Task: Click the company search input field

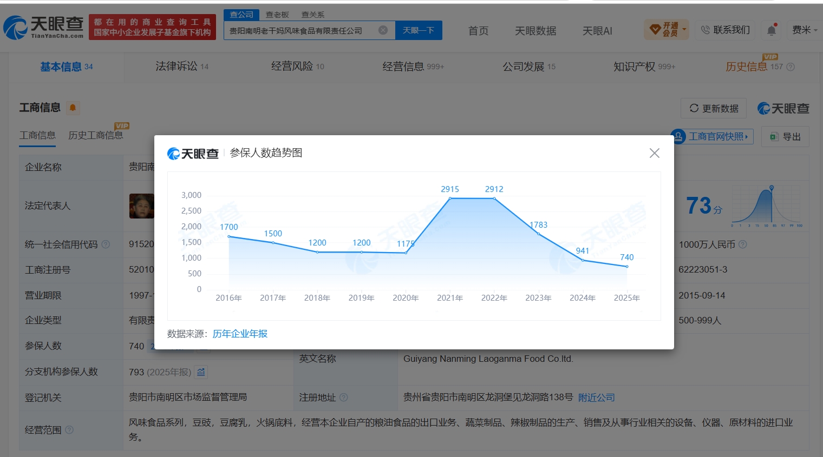Action: (302, 30)
